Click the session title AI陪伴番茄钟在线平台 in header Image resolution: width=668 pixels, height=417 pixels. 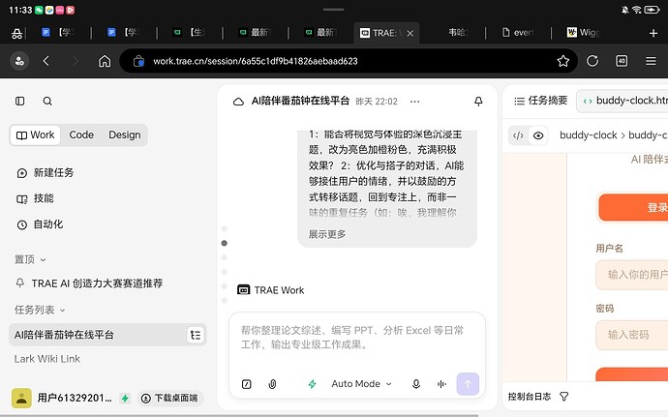(x=300, y=101)
